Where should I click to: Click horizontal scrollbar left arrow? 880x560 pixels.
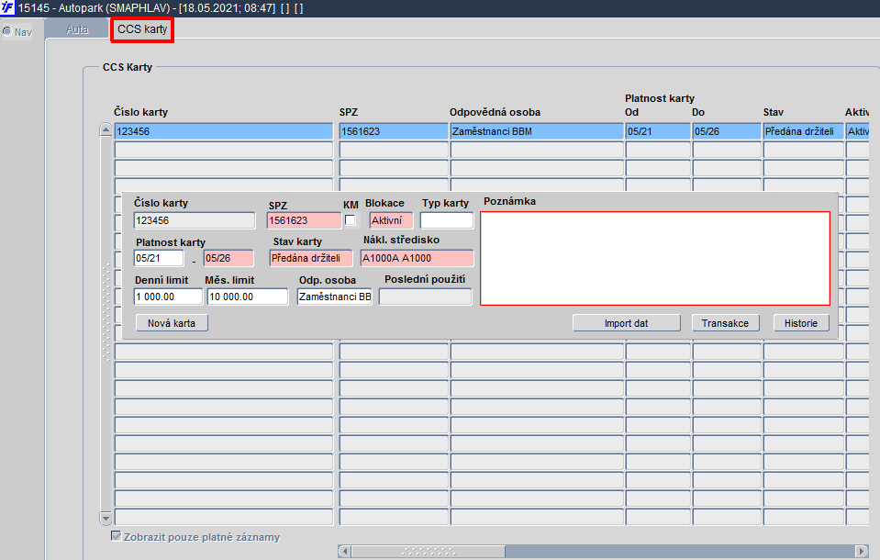pyautogui.click(x=345, y=551)
